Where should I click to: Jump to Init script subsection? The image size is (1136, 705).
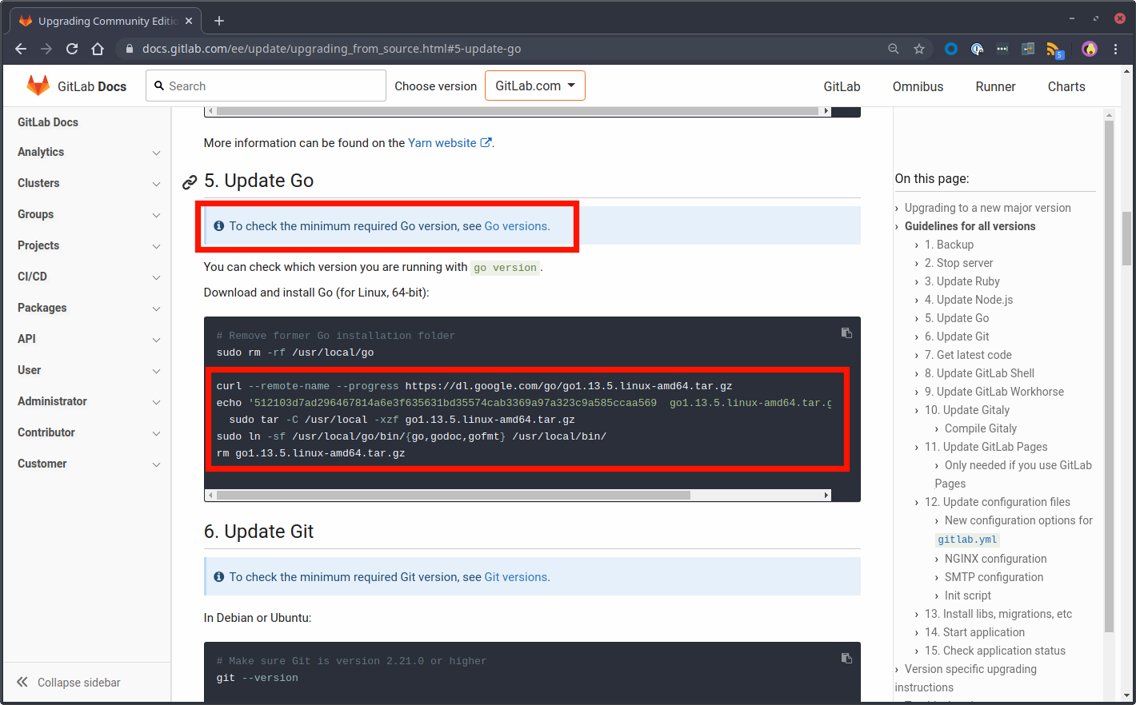coord(968,595)
